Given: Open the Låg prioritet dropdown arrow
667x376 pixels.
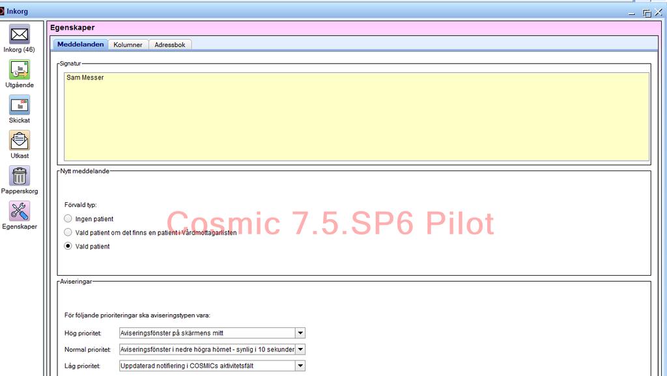Looking at the screenshot, I should pos(300,366).
